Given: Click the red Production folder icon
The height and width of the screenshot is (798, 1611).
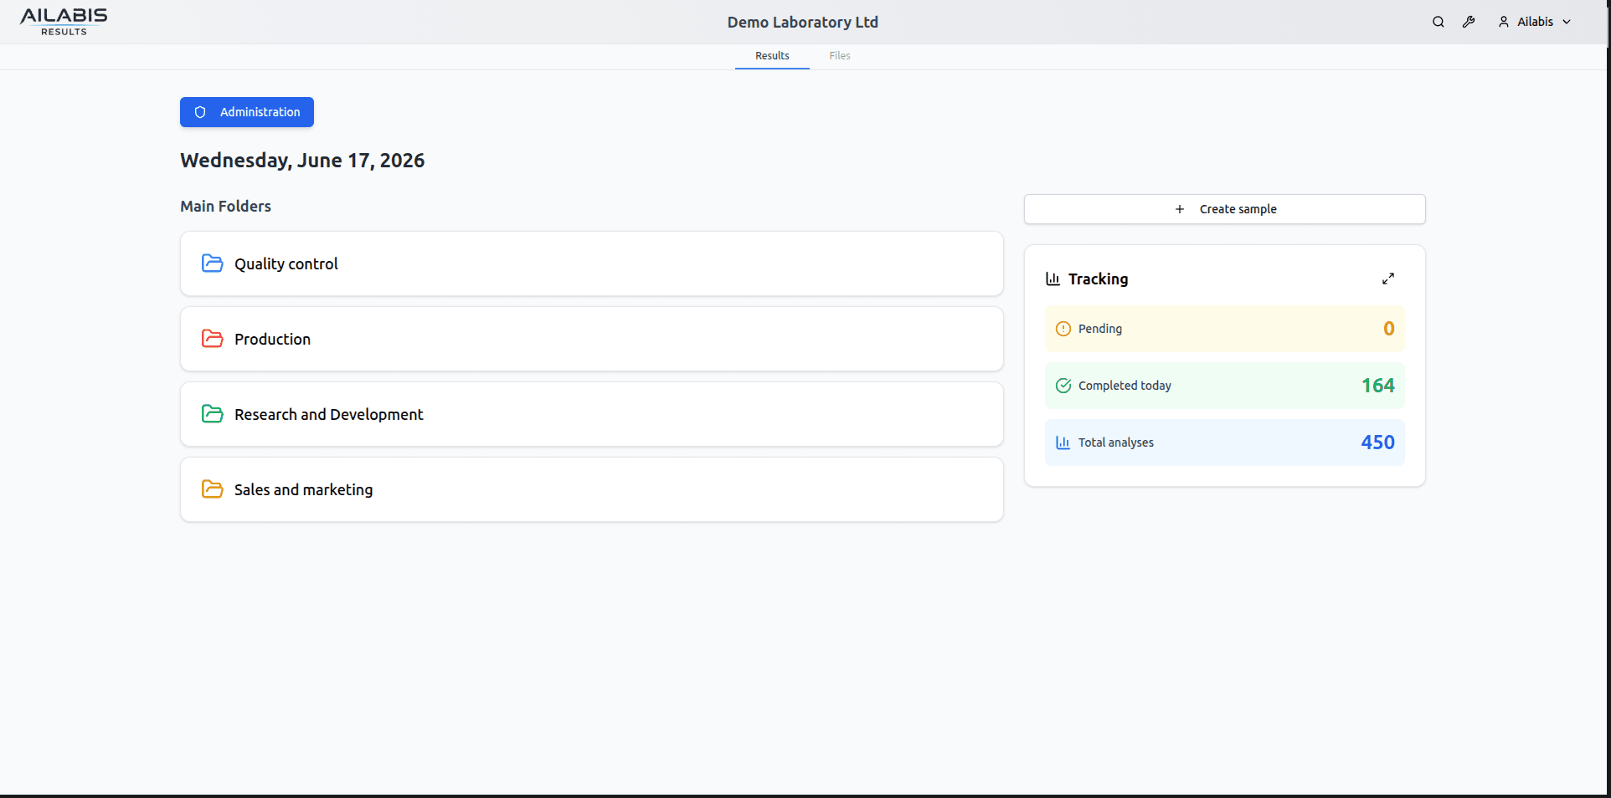Looking at the screenshot, I should coord(213,339).
